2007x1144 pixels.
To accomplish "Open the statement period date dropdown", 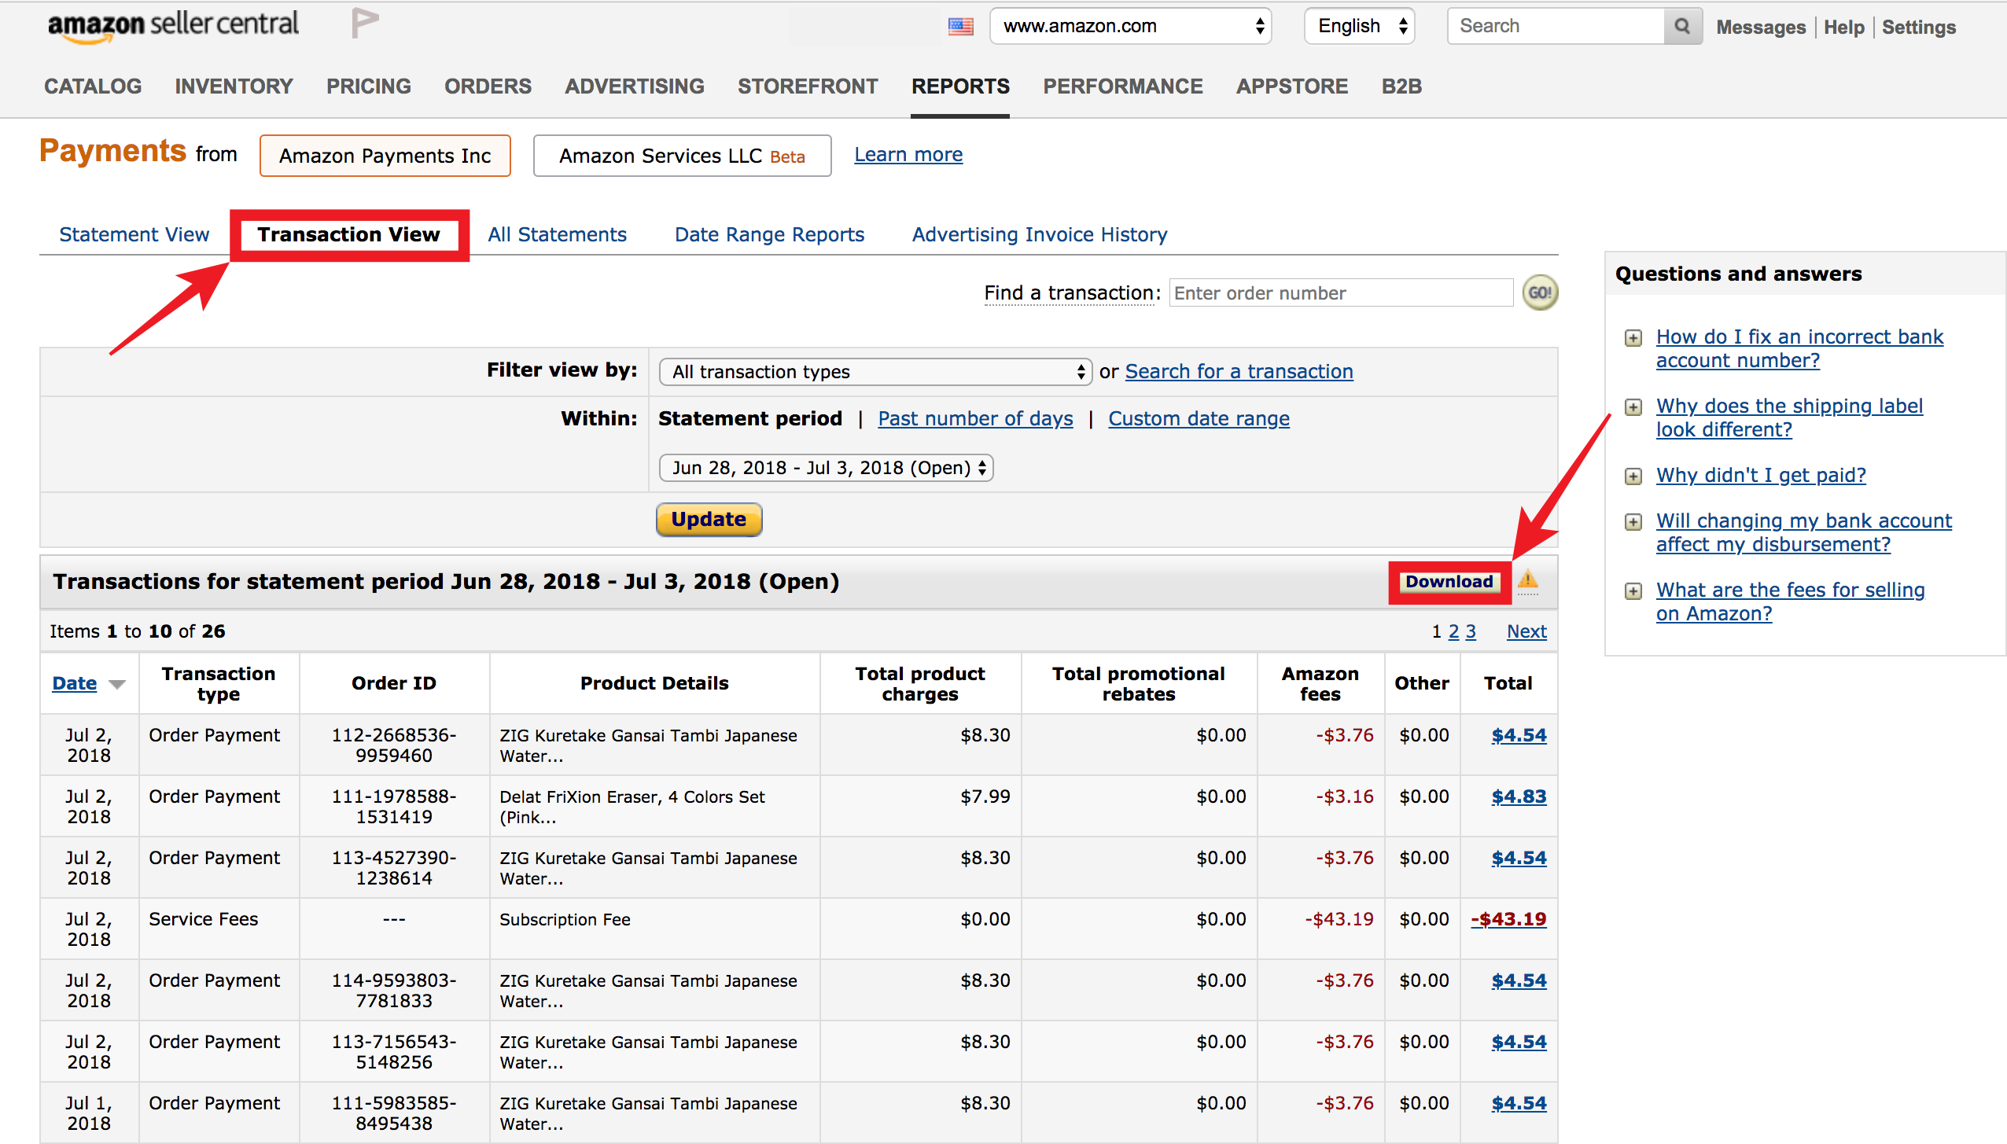I will 826,468.
